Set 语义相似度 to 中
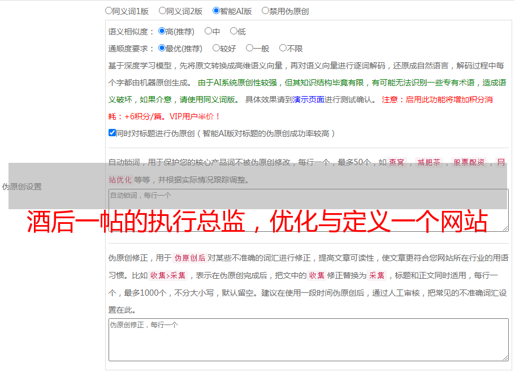 point(208,31)
